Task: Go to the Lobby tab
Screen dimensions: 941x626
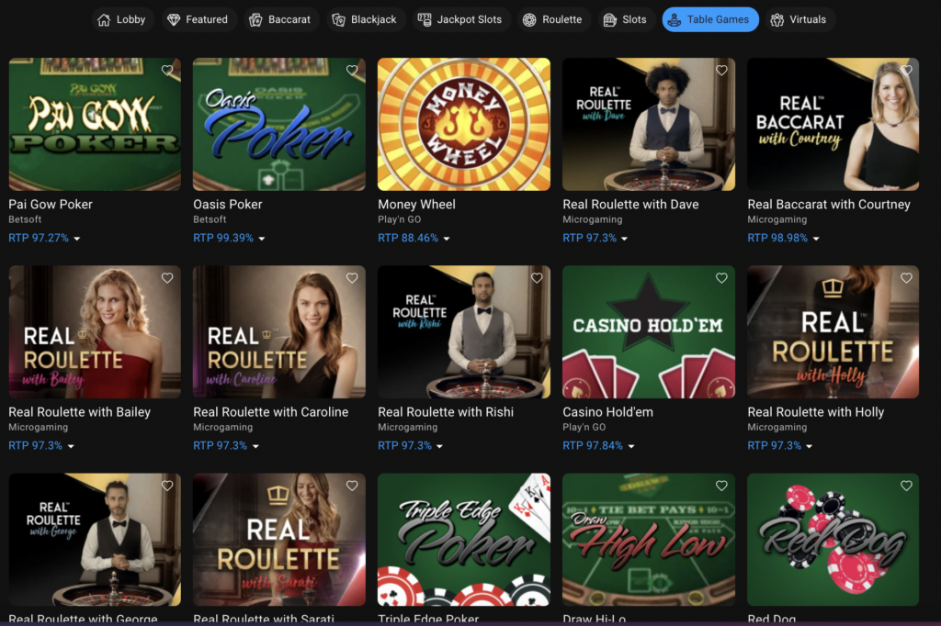Action: coord(122,20)
